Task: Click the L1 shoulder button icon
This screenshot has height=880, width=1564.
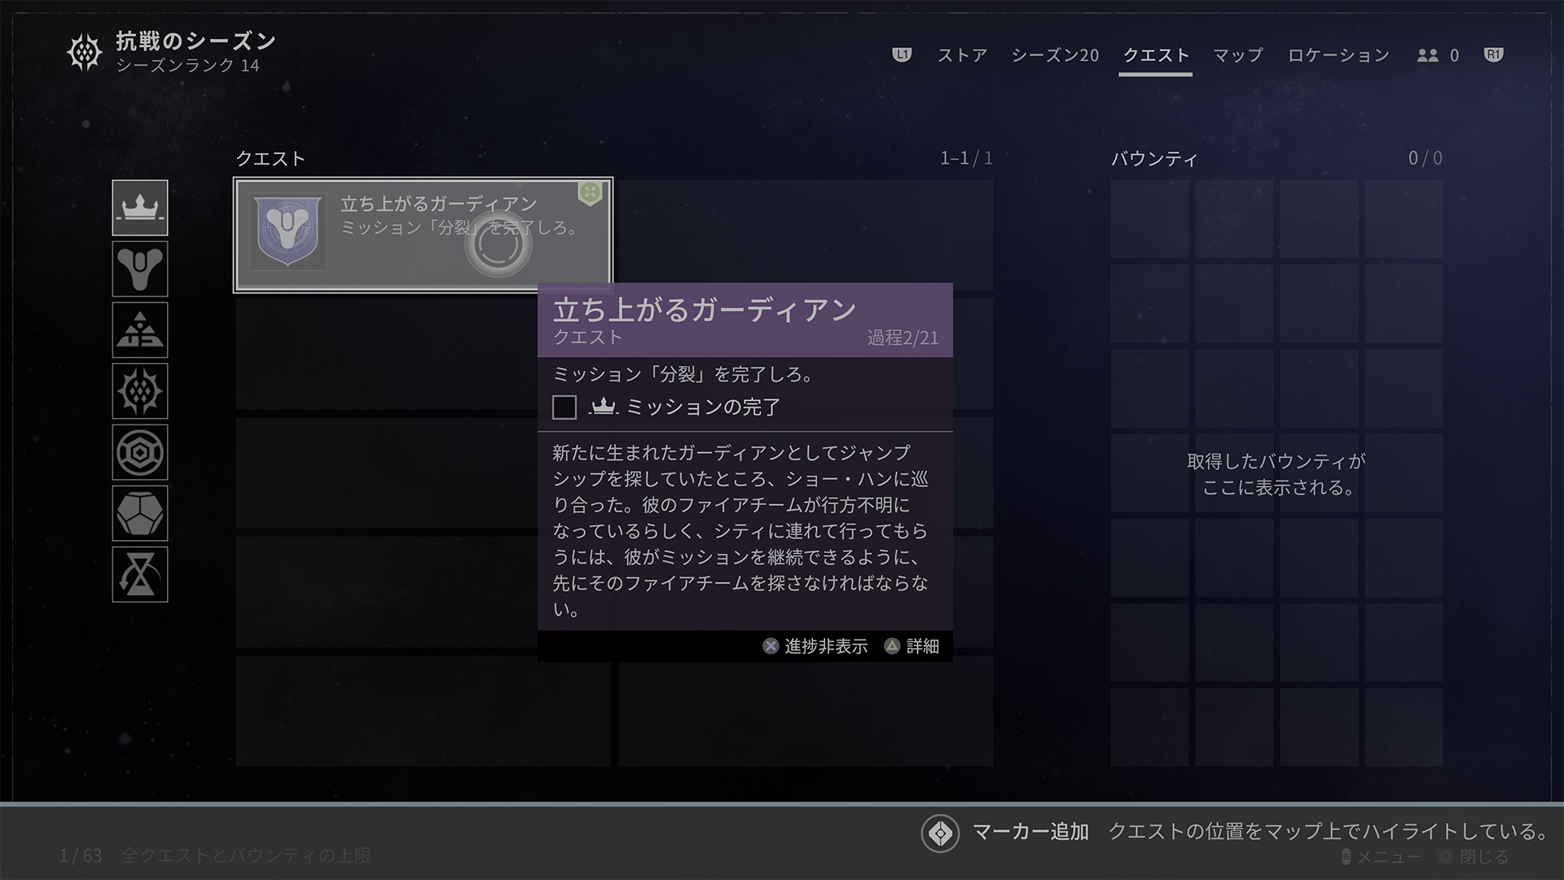Action: click(902, 55)
